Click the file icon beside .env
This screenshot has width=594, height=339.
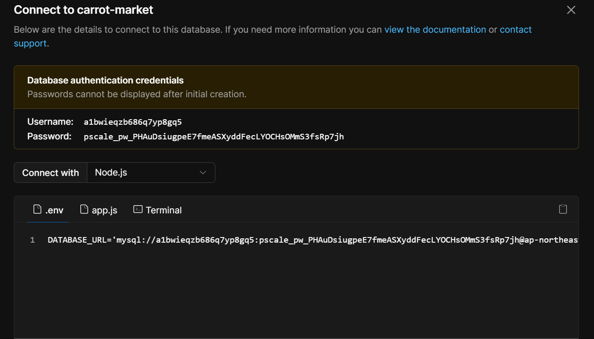click(x=37, y=210)
